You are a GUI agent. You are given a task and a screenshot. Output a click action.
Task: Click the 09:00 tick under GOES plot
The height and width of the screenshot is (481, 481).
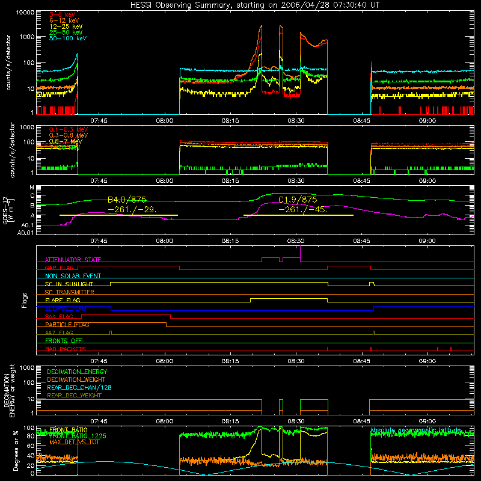click(427, 241)
